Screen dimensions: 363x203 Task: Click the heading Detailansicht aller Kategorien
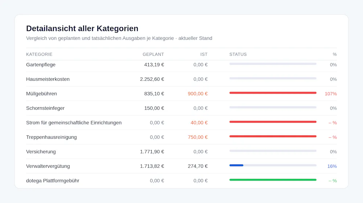[x=82, y=28]
